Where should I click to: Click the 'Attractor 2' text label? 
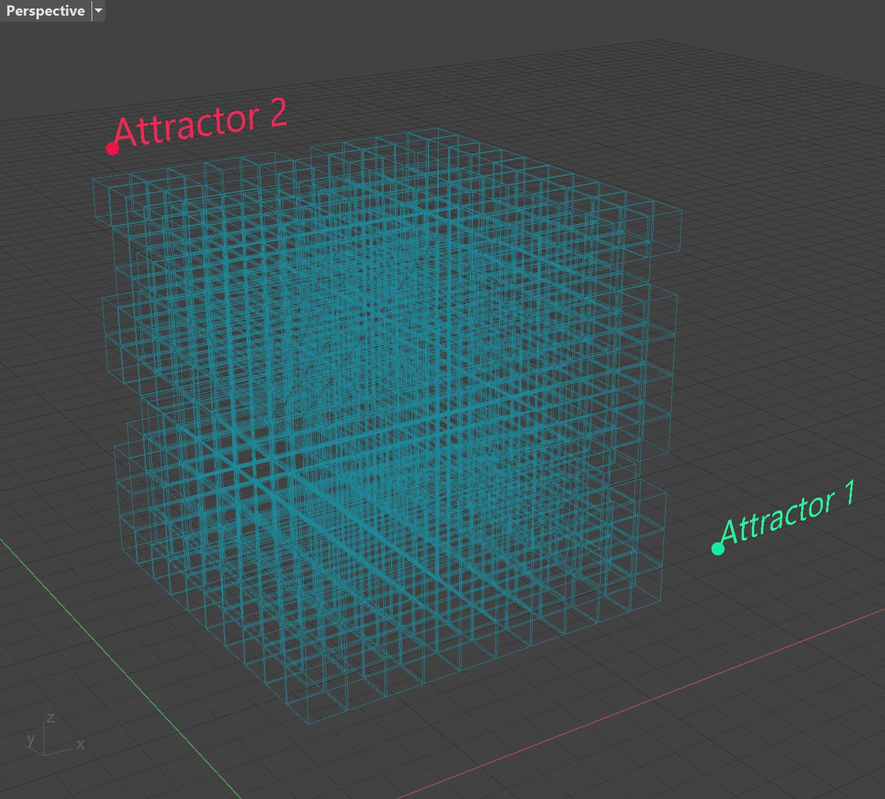point(200,123)
